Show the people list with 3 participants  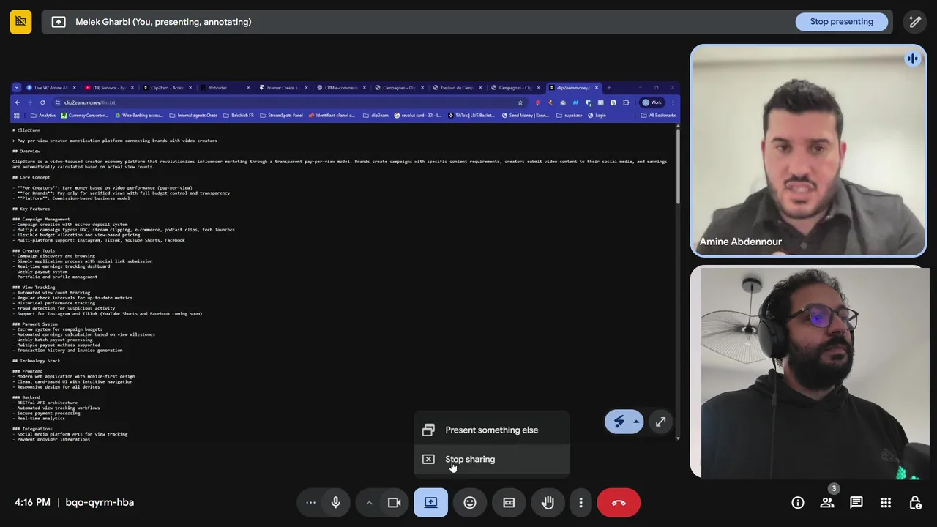coord(827,503)
